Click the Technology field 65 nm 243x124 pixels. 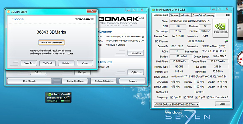[x=178, y=31]
